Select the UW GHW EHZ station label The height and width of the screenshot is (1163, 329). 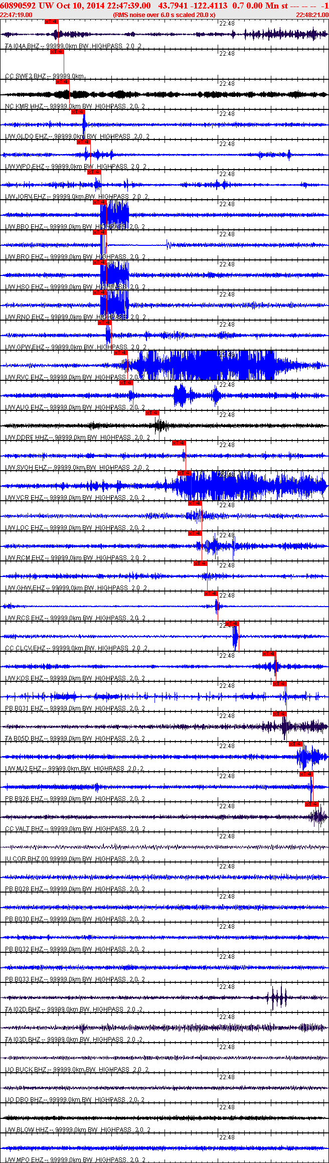pyautogui.click(x=25, y=588)
